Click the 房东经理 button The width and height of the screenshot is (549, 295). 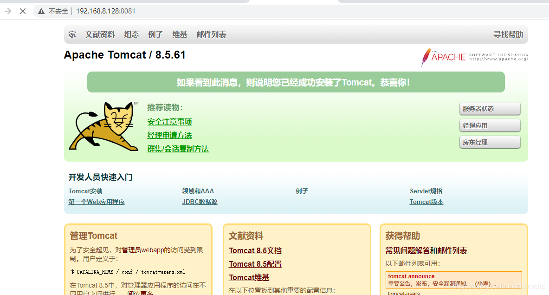coord(490,142)
